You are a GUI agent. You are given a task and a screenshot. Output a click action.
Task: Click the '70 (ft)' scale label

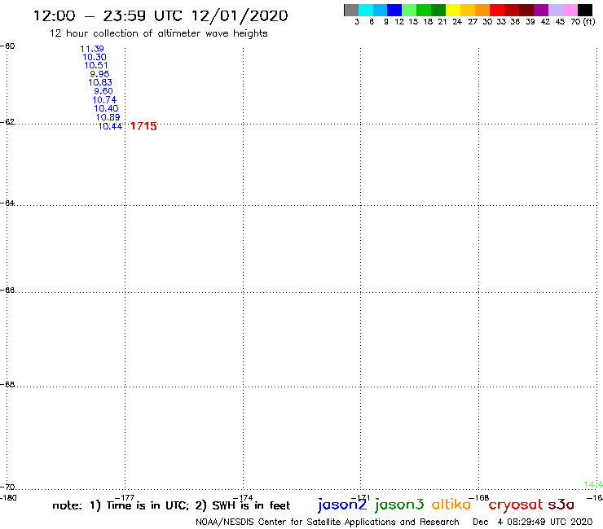pyautogui.click(x=583, y=21)
